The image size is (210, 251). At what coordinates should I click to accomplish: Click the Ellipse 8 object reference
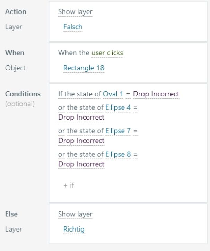118,154
